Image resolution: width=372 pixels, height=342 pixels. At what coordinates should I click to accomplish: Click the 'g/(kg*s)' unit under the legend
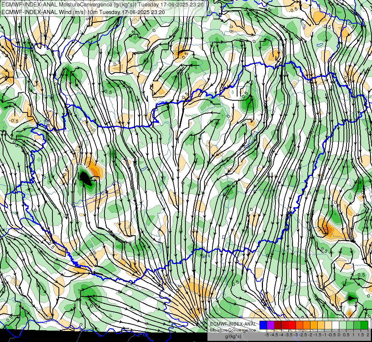coord(233,336)
